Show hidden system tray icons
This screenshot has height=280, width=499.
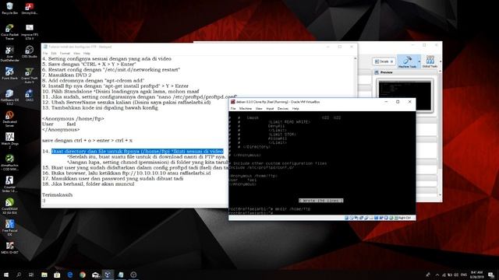click(x=437, y=275)
